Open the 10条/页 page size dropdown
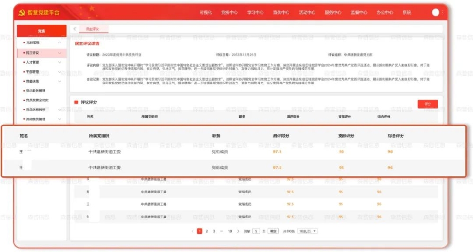Image resolution: width=473 pixels, height=252 pixels. click(307, 231)
